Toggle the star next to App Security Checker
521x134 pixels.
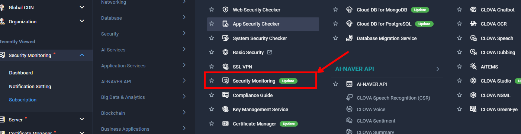[x=212, y=24]
